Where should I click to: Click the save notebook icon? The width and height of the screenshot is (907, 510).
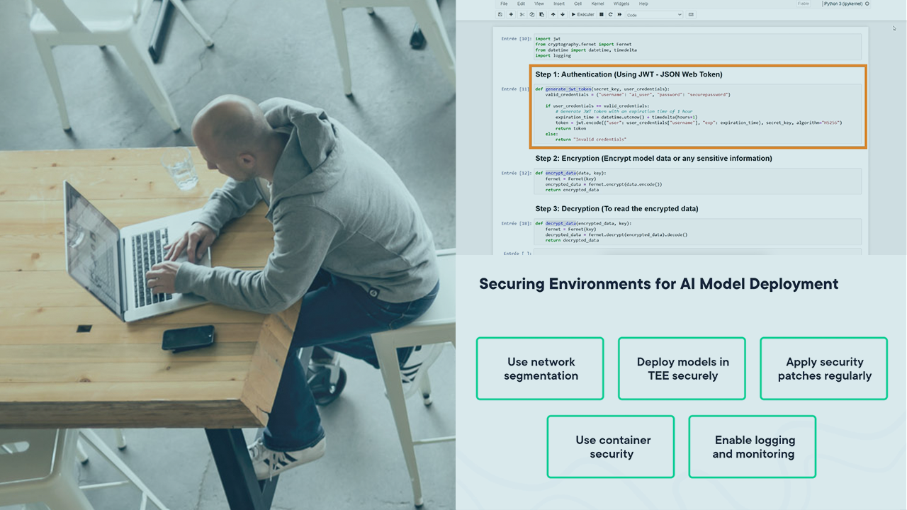tap(500, 14)
